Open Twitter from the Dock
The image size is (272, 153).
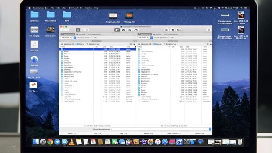(57, 142)
